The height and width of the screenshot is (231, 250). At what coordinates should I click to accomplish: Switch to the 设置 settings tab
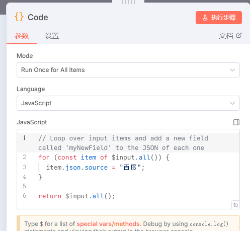pyautogui.click(x=52, y=36)
